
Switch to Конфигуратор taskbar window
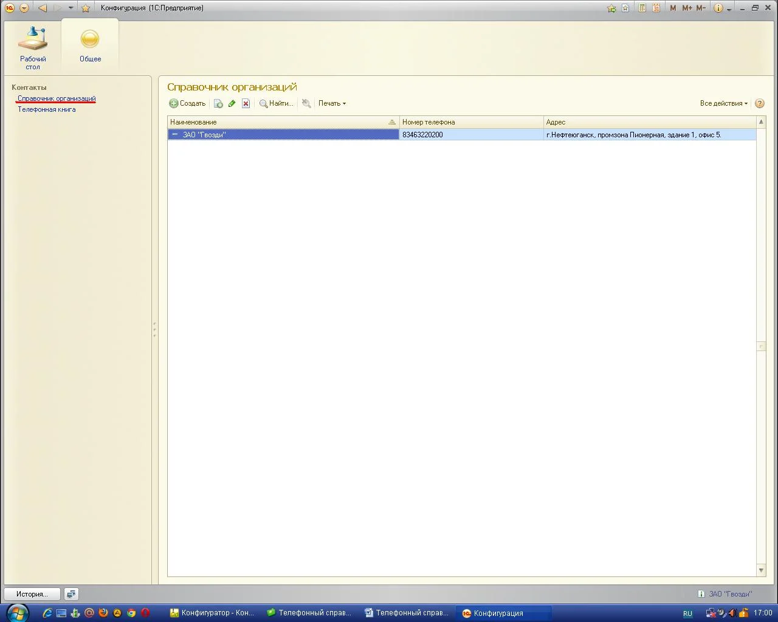[213, 613]
